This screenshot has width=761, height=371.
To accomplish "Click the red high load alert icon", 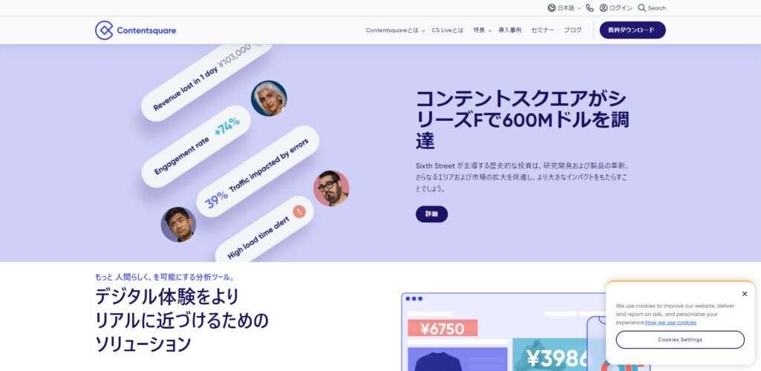I will coord(299,211).
